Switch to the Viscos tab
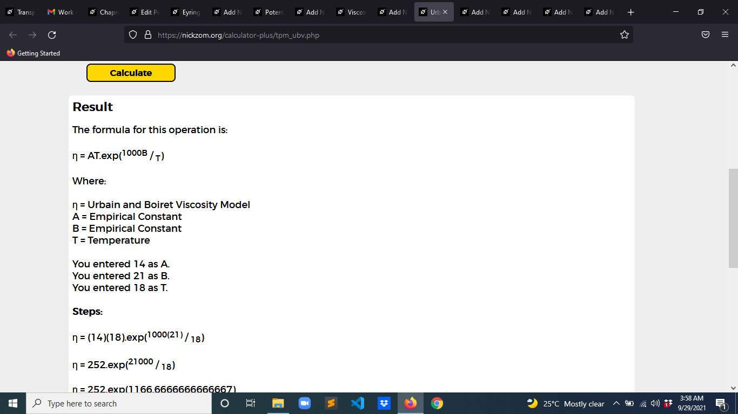The height and width of the screenshot is (414, 738). (x=352, y=12)
